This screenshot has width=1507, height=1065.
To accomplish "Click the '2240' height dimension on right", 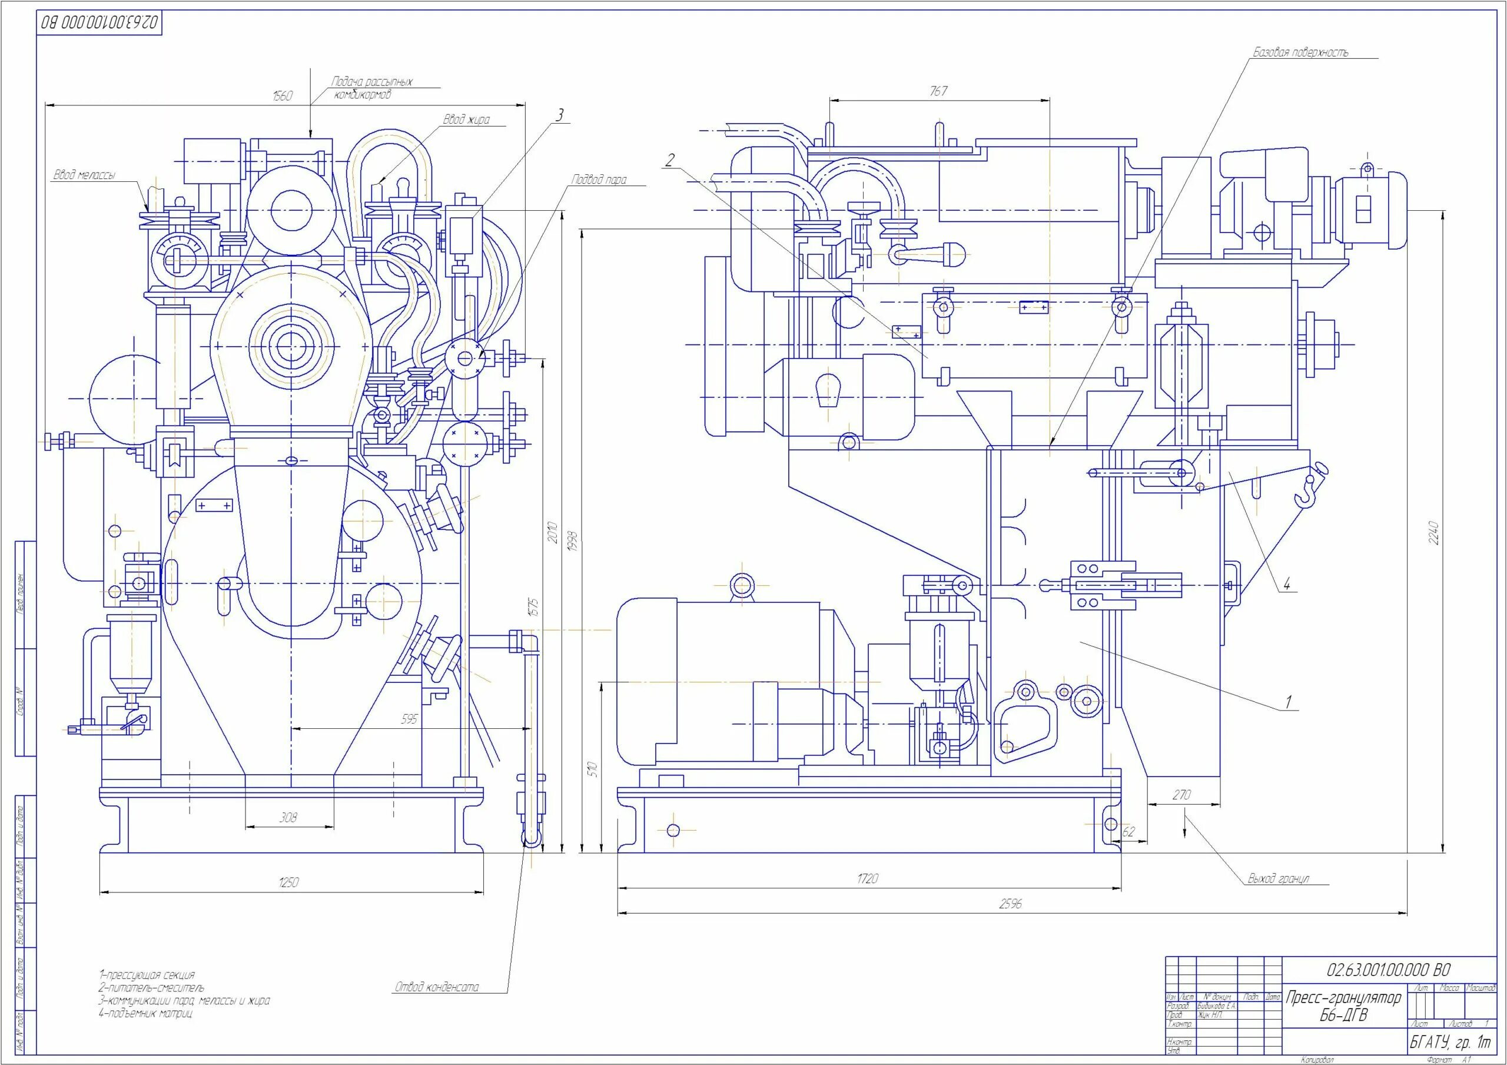I will pyautogui.click(x=1434, y=532).
